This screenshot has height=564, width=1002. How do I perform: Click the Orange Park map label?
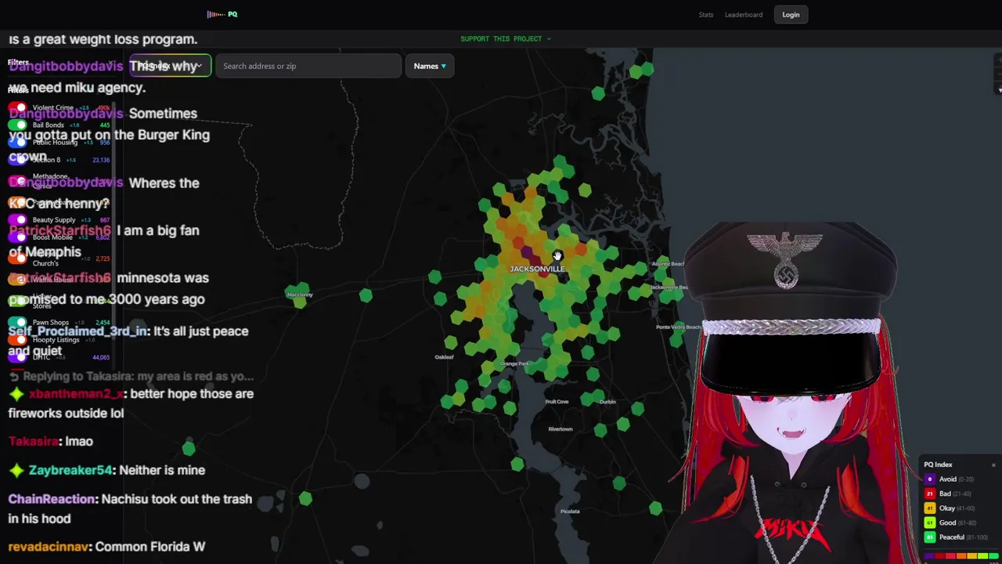[514, 363]
